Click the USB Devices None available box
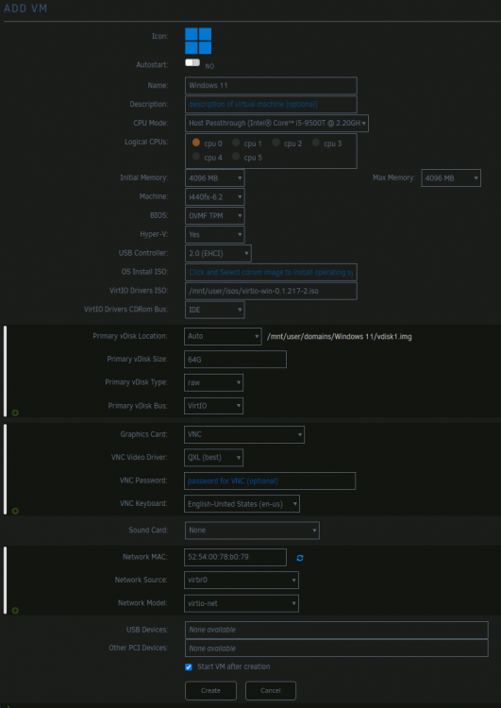 click(337, 630)
